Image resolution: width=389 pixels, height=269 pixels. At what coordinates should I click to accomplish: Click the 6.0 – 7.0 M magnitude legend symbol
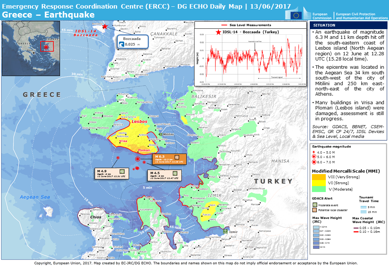pos(314,163)
